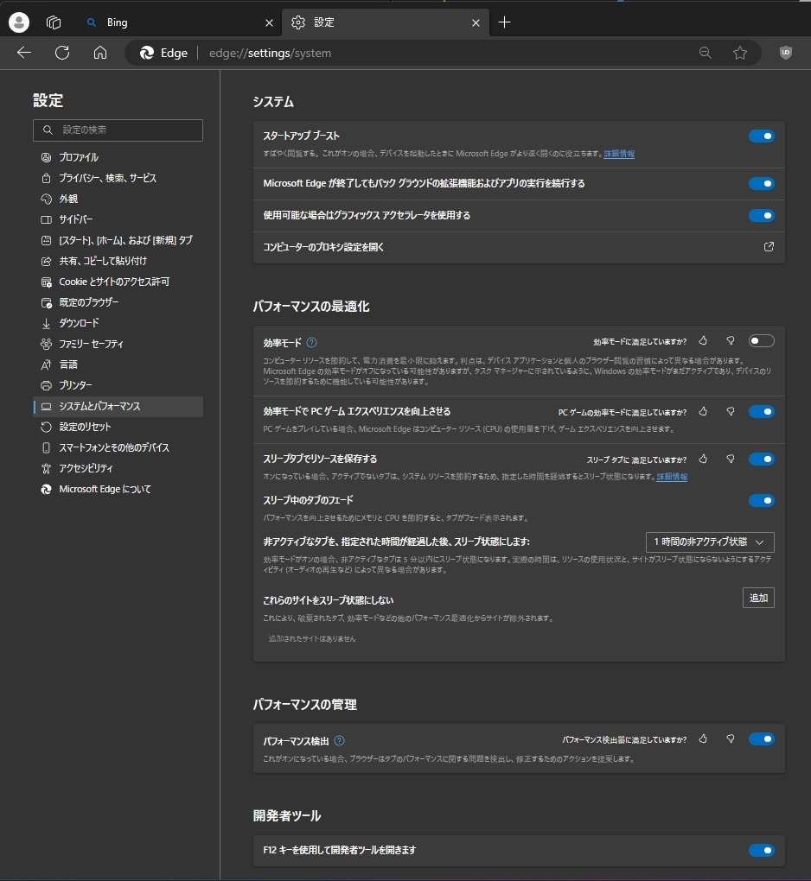Select プライバシー、検索、サービス in sidebar

pyautogui.click(x=107, y=178)
